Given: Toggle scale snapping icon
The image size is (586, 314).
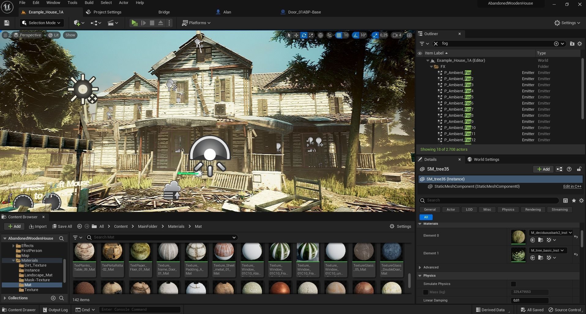Looking at the screenshot, I should pyautogui.click(x=375, y=35).
